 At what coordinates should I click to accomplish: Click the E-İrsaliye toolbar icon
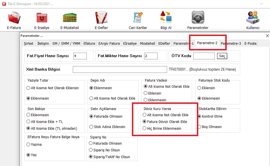click(42, 18)
